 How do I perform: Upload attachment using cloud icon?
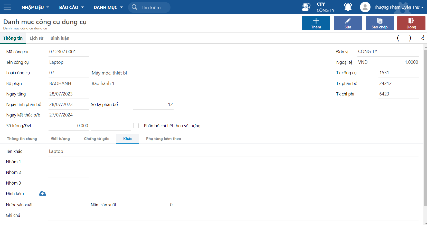pyautogui.click(x=43, y=194)
